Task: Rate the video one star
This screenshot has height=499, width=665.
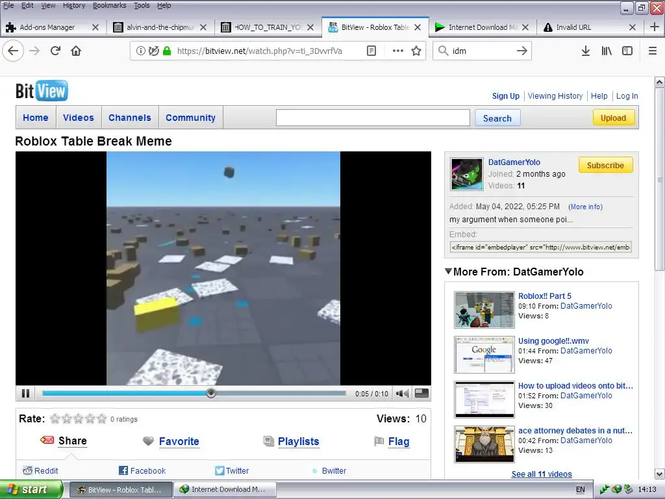Action: point(55,419)
